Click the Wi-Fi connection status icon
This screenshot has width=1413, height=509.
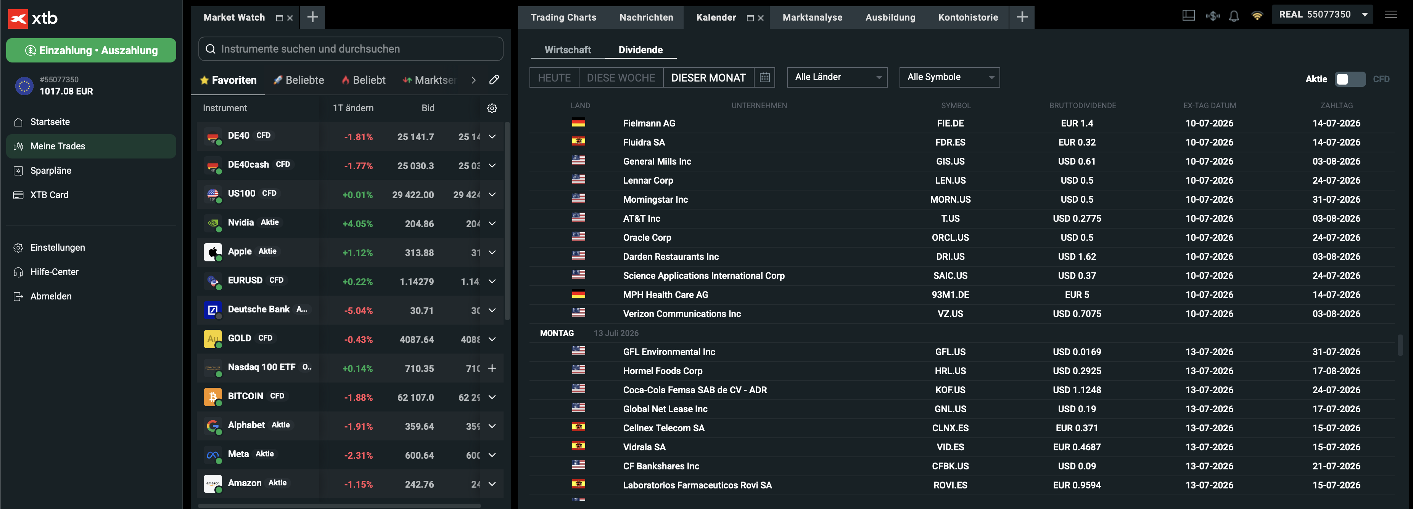[x=1257, y=15]
